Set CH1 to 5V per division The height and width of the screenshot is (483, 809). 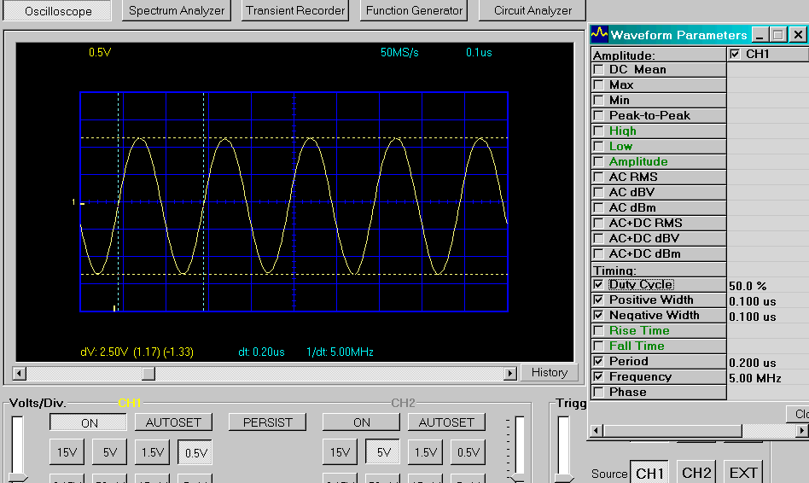pyautogui.click(x=109, y=452)
